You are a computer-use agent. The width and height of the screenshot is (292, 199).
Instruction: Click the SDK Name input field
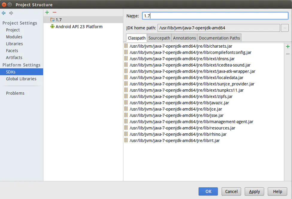click(x=215, y=16)
